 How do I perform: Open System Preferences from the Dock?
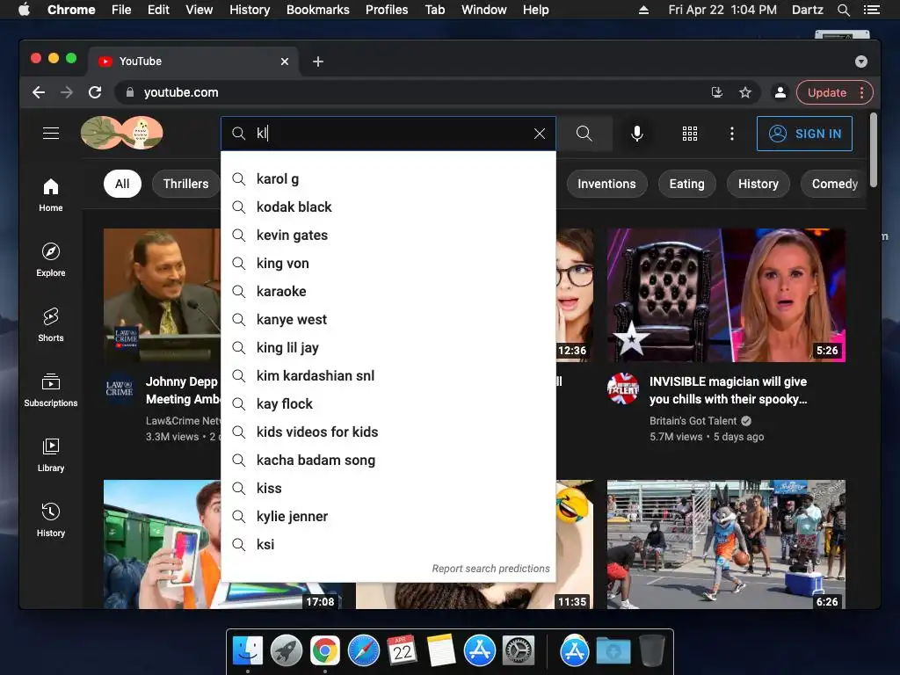click(x=519, y=651)
